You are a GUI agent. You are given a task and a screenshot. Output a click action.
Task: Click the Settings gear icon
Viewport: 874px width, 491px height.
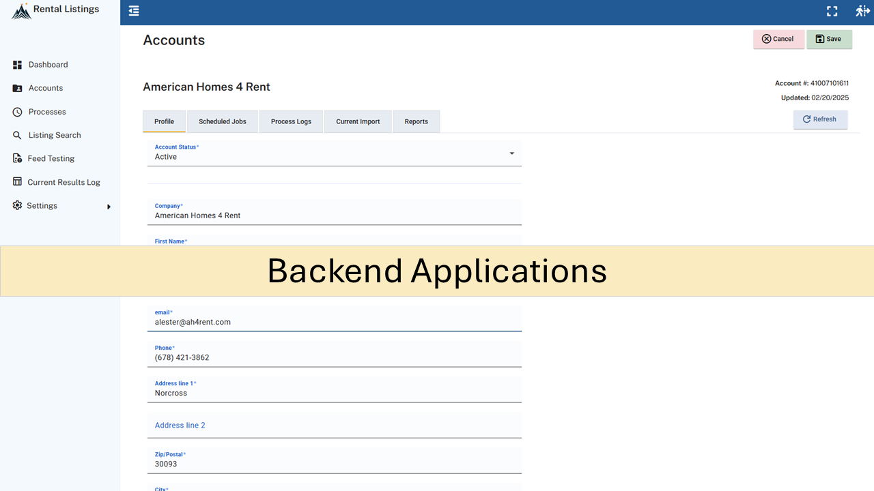(18, 205)
